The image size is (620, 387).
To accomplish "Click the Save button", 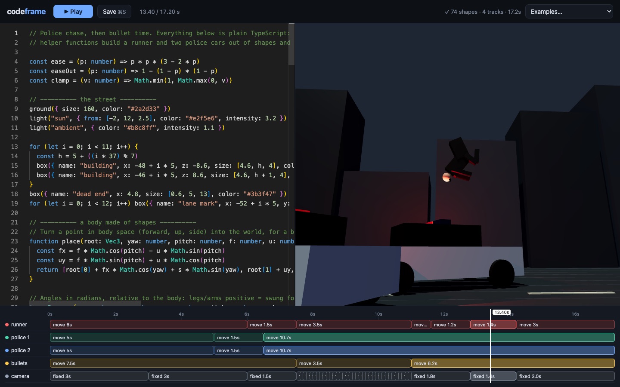I will click(114, 12).
